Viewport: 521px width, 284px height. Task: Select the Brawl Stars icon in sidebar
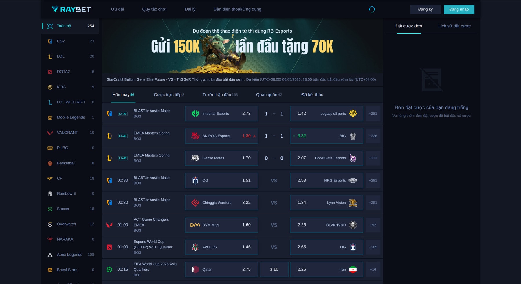pyautogui.click(x=50, y=270)
